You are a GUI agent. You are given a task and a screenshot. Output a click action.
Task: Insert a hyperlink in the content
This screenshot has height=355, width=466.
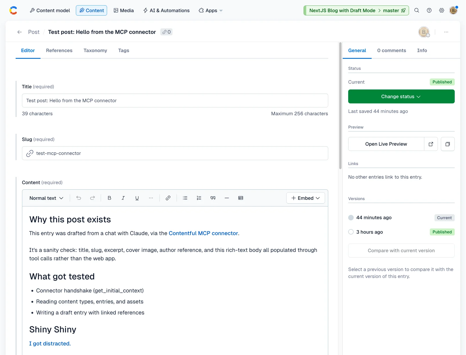click(168, 198)
